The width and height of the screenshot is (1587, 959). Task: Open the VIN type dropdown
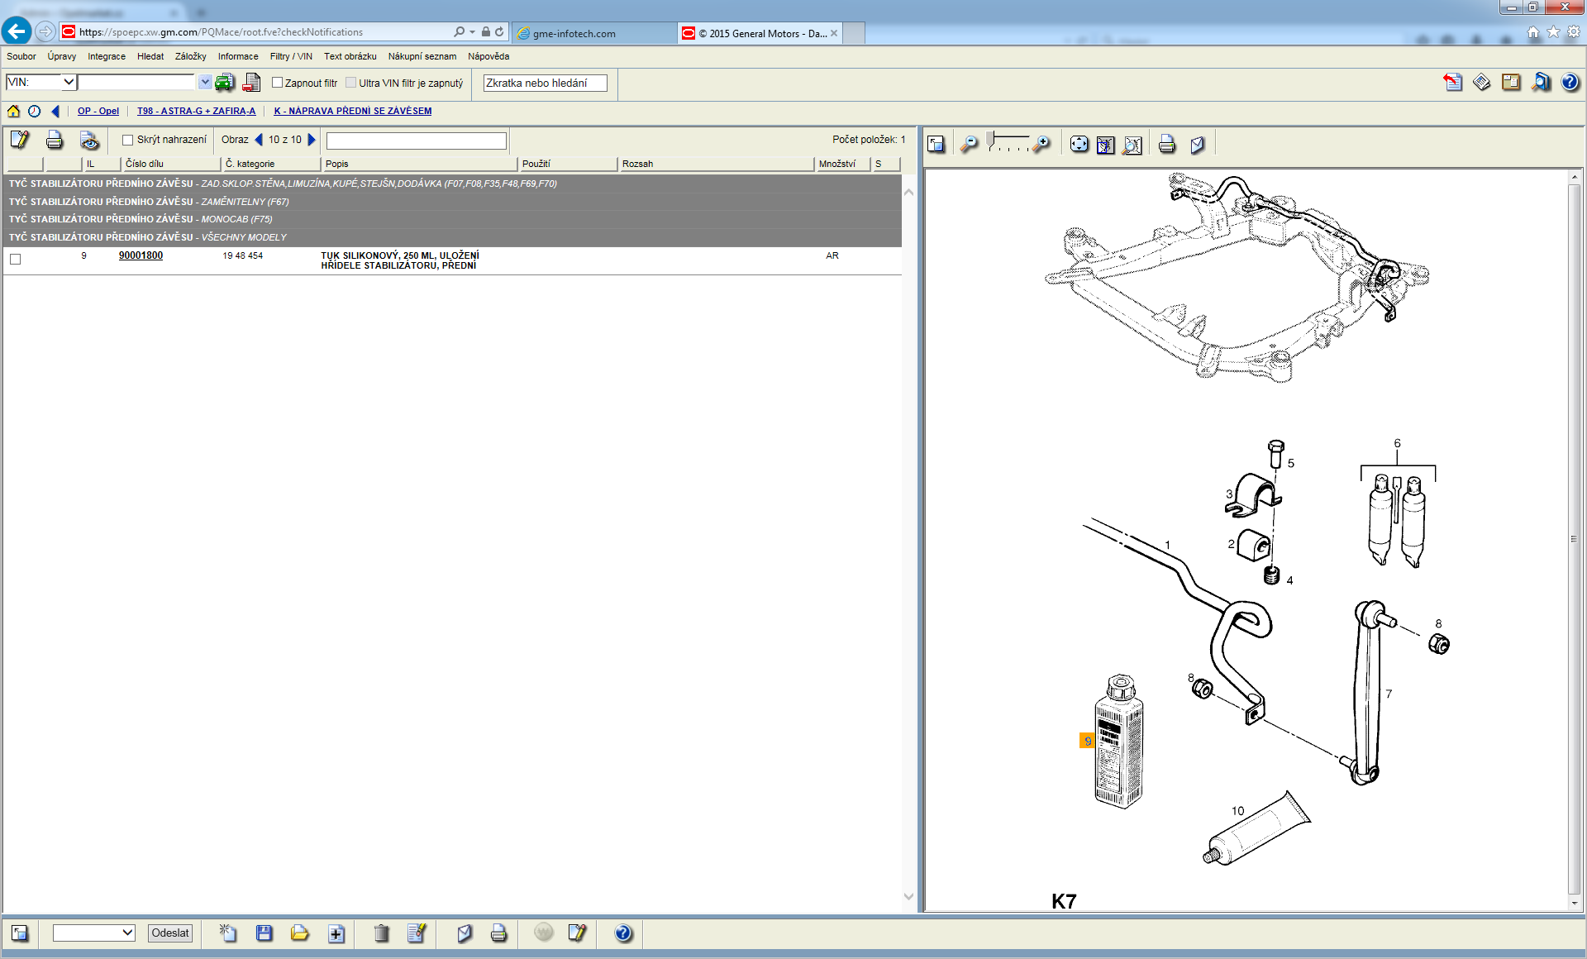tap(69, 82)
